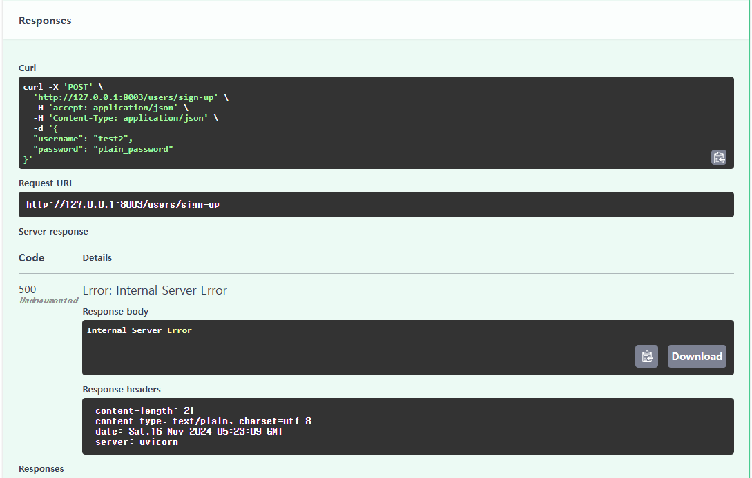Click the Server response label
The width and height of the screenshot is (752, 478).
pyautogui.click(x=53, y=231)
